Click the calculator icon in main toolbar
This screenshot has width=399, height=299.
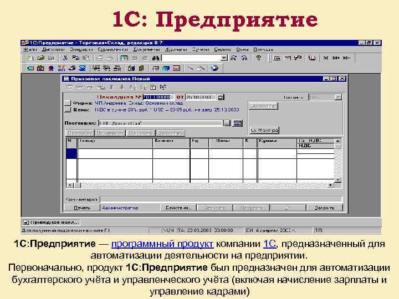(277, 58)
